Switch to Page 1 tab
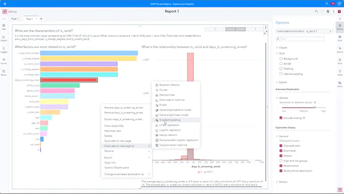344x194 pixels. click(14, 19)
